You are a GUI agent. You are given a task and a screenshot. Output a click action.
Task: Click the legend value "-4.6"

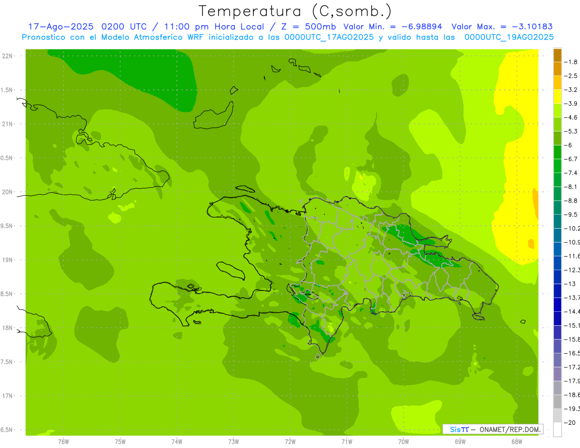[x=571, y=117]
